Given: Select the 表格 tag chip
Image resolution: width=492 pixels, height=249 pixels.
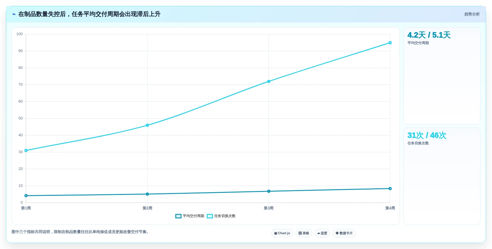Looking at the screenshot, I should click(x=304, y=233).
